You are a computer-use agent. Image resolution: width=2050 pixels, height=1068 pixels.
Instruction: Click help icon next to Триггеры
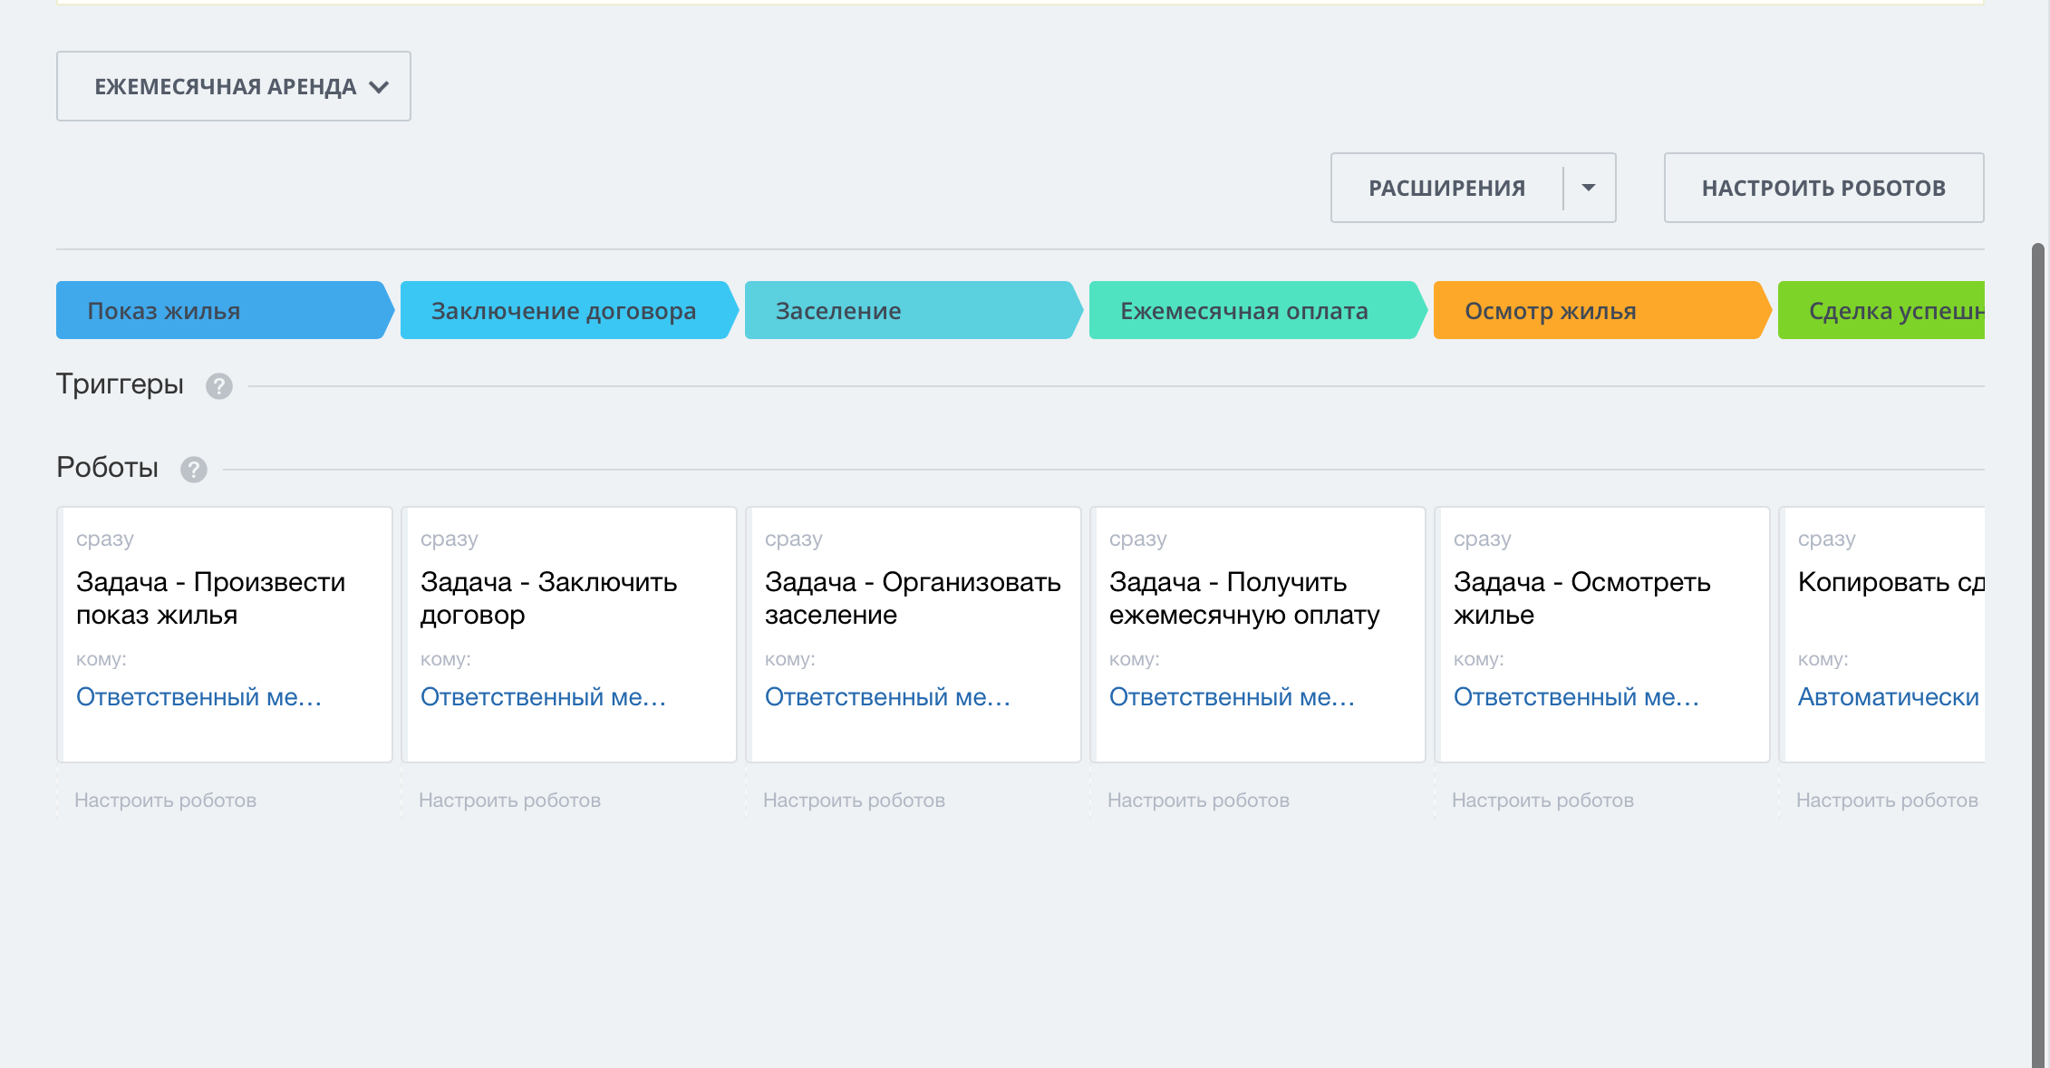click(218, 386)
